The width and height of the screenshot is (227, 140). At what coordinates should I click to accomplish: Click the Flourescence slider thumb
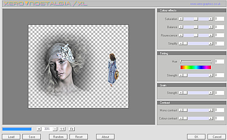(x=196, y=35)
